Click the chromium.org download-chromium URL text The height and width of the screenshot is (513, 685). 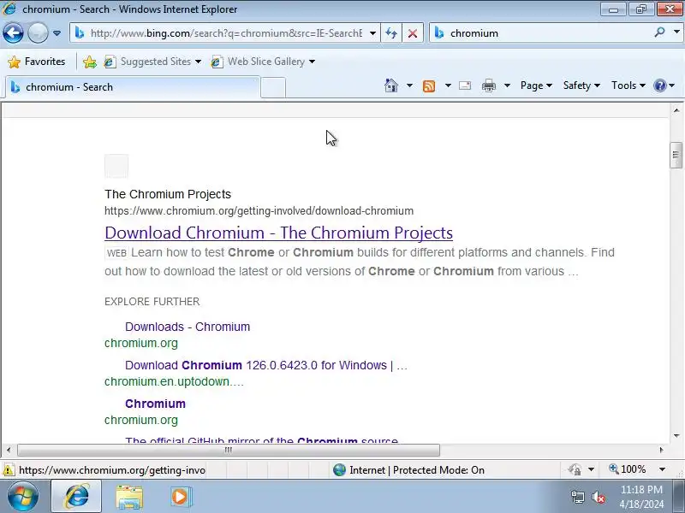259,210
